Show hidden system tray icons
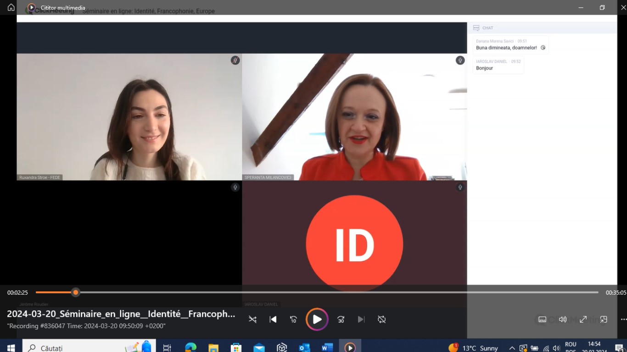This screenshot has height=352, width=627. coord(512,348)
